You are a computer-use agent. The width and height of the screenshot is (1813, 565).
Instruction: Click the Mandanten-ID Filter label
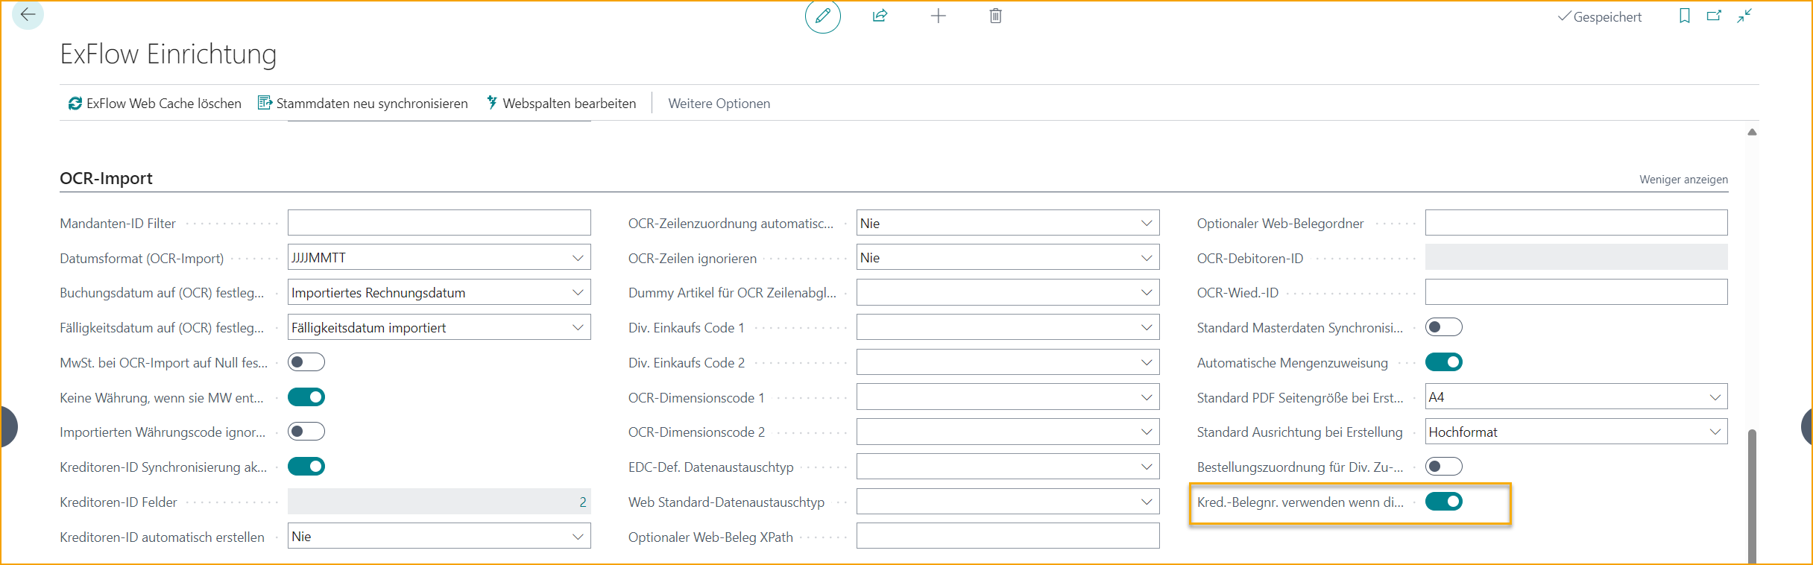[118, 224]
